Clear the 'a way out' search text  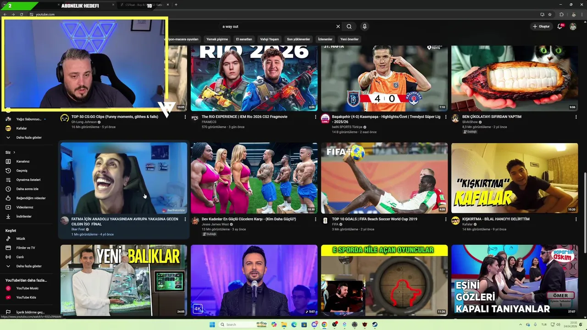tap(338, 27)
